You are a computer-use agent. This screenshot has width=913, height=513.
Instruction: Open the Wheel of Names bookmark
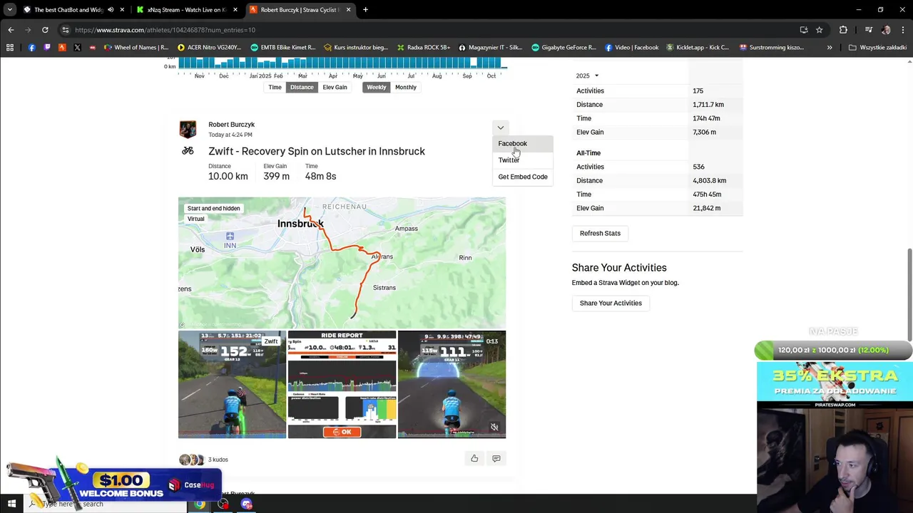[x=136, y=48]
